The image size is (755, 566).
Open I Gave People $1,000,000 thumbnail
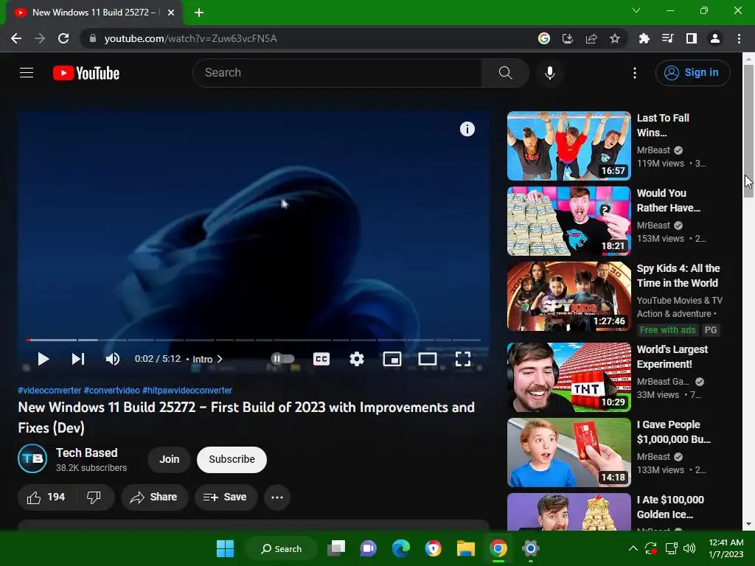coord(568,453)
